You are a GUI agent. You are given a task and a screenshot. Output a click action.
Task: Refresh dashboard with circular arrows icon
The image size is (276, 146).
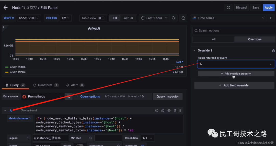(183, 18)
